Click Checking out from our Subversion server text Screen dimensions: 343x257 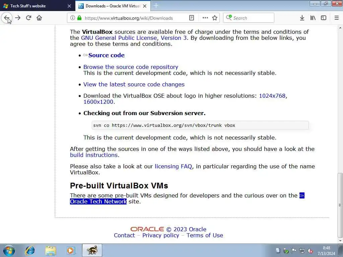144,113
